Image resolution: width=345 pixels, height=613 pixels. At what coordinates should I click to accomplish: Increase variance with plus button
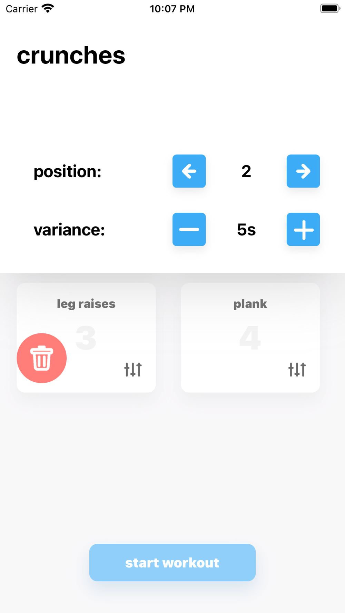click(x=303, y=229)
